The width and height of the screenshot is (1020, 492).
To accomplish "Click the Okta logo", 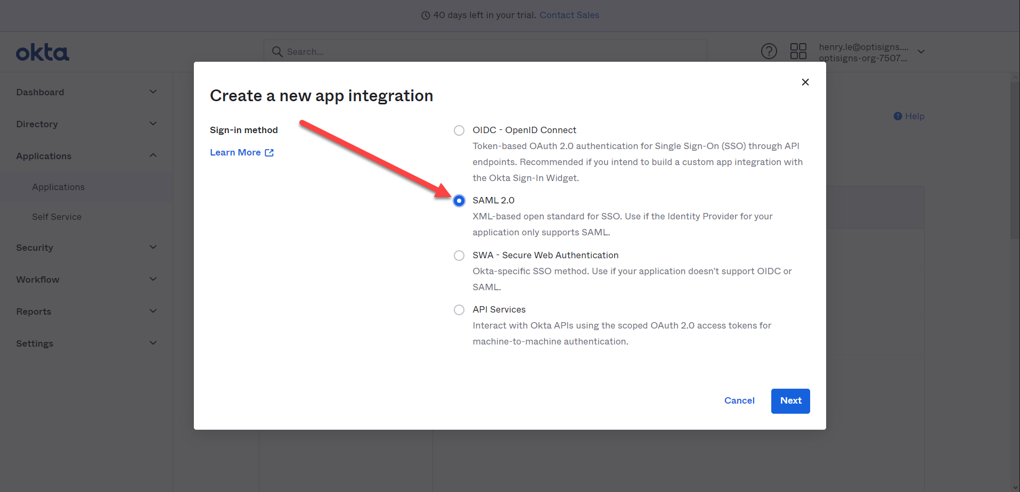I will [43, 53].
